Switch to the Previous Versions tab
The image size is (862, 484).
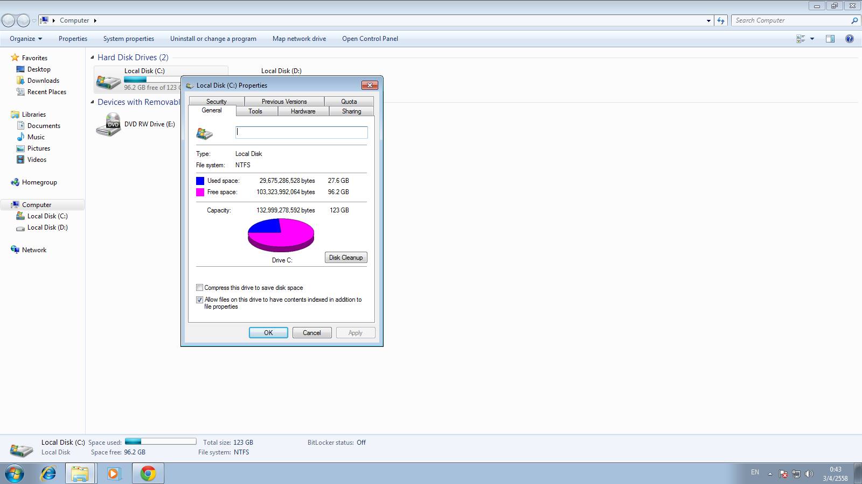pos(284,102)
